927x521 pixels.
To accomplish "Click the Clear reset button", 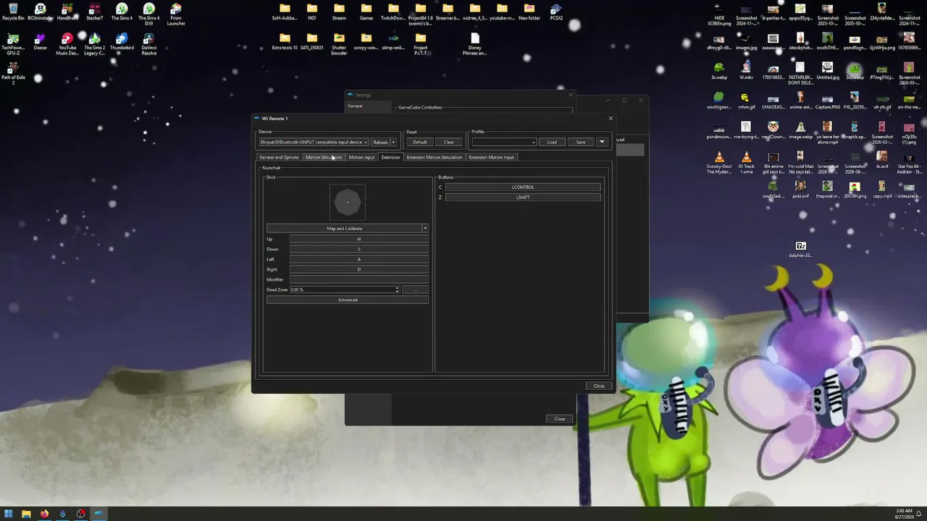I will click(x=449, y=142).
